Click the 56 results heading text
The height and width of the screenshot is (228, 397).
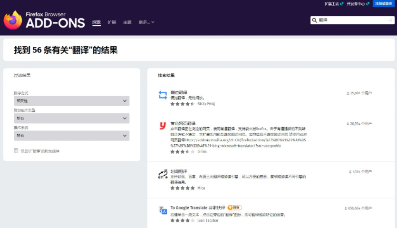66,50
